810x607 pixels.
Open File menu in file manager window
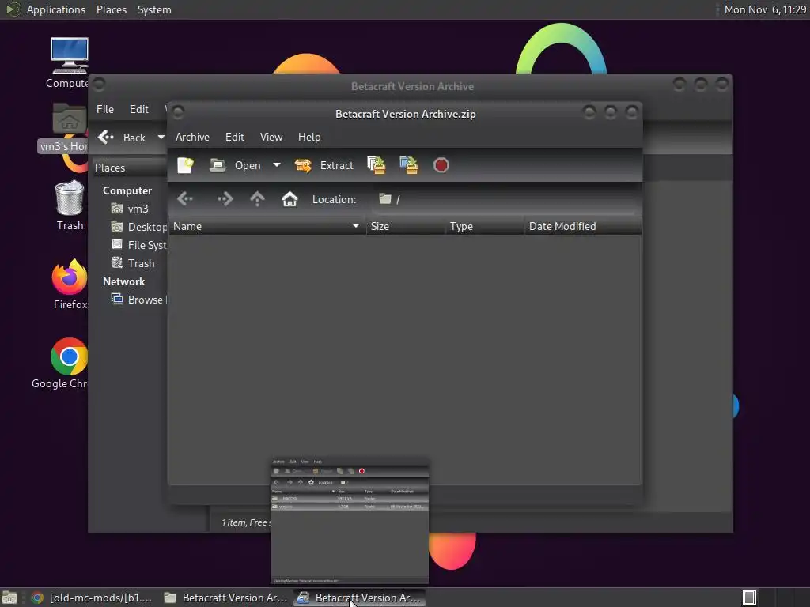(x=105, y=109)
